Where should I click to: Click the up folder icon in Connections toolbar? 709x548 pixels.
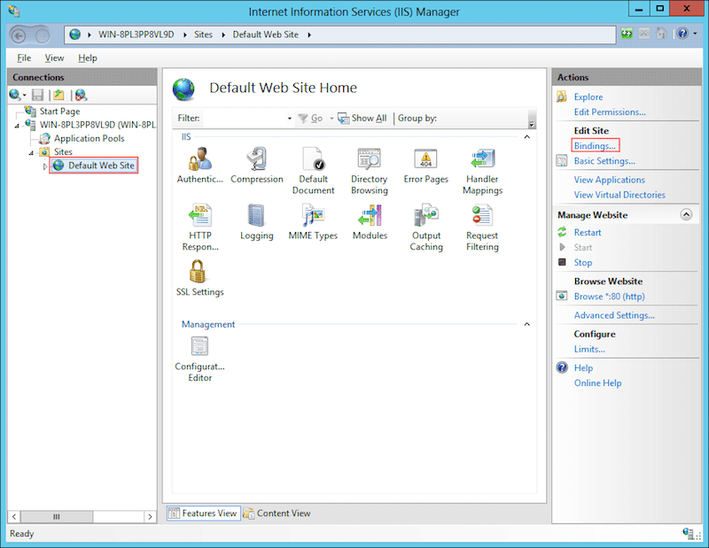(x=58, y=95)
